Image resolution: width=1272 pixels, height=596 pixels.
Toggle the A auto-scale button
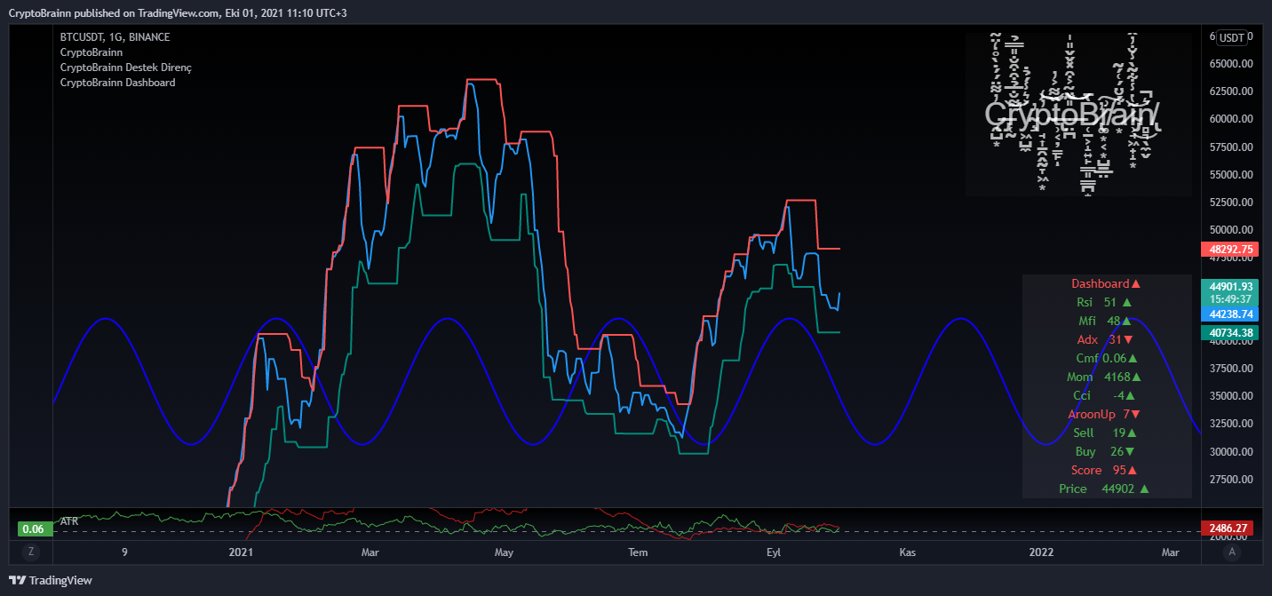click(1231, 552)
